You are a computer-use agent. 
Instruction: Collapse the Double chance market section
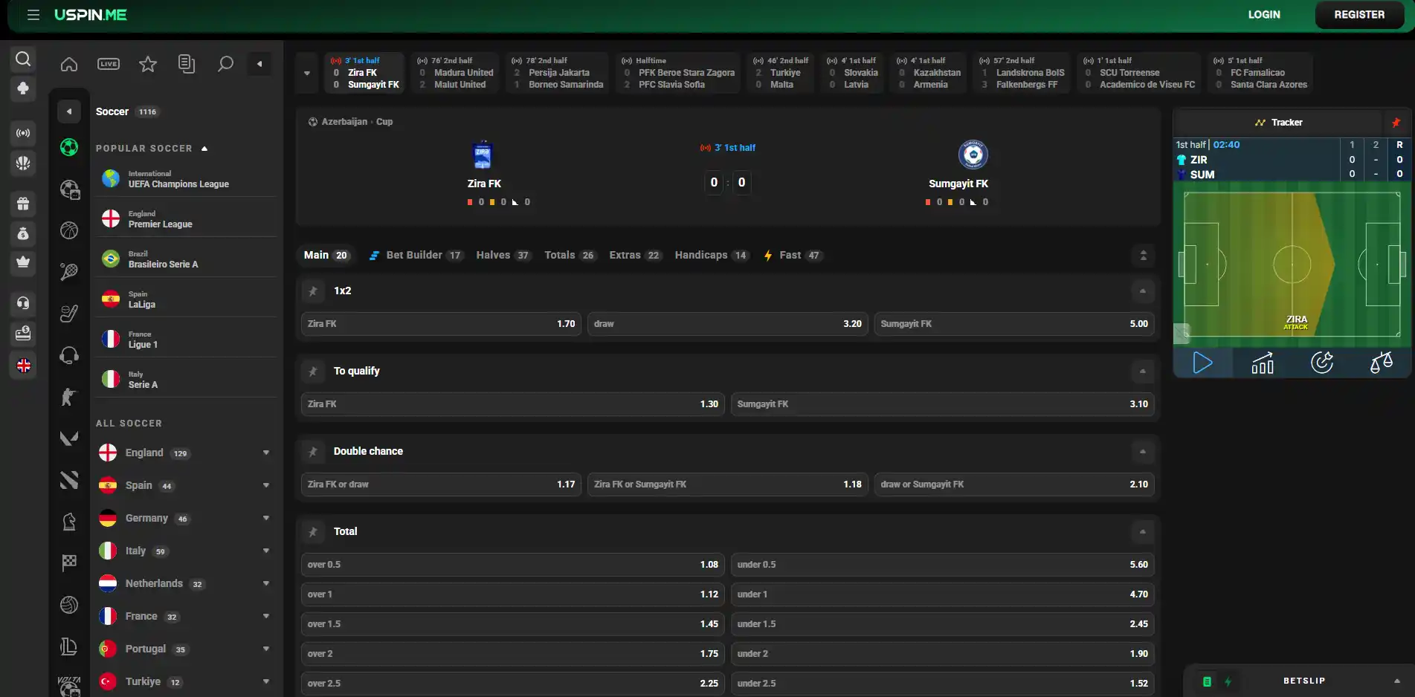(x=1143, y=452)
